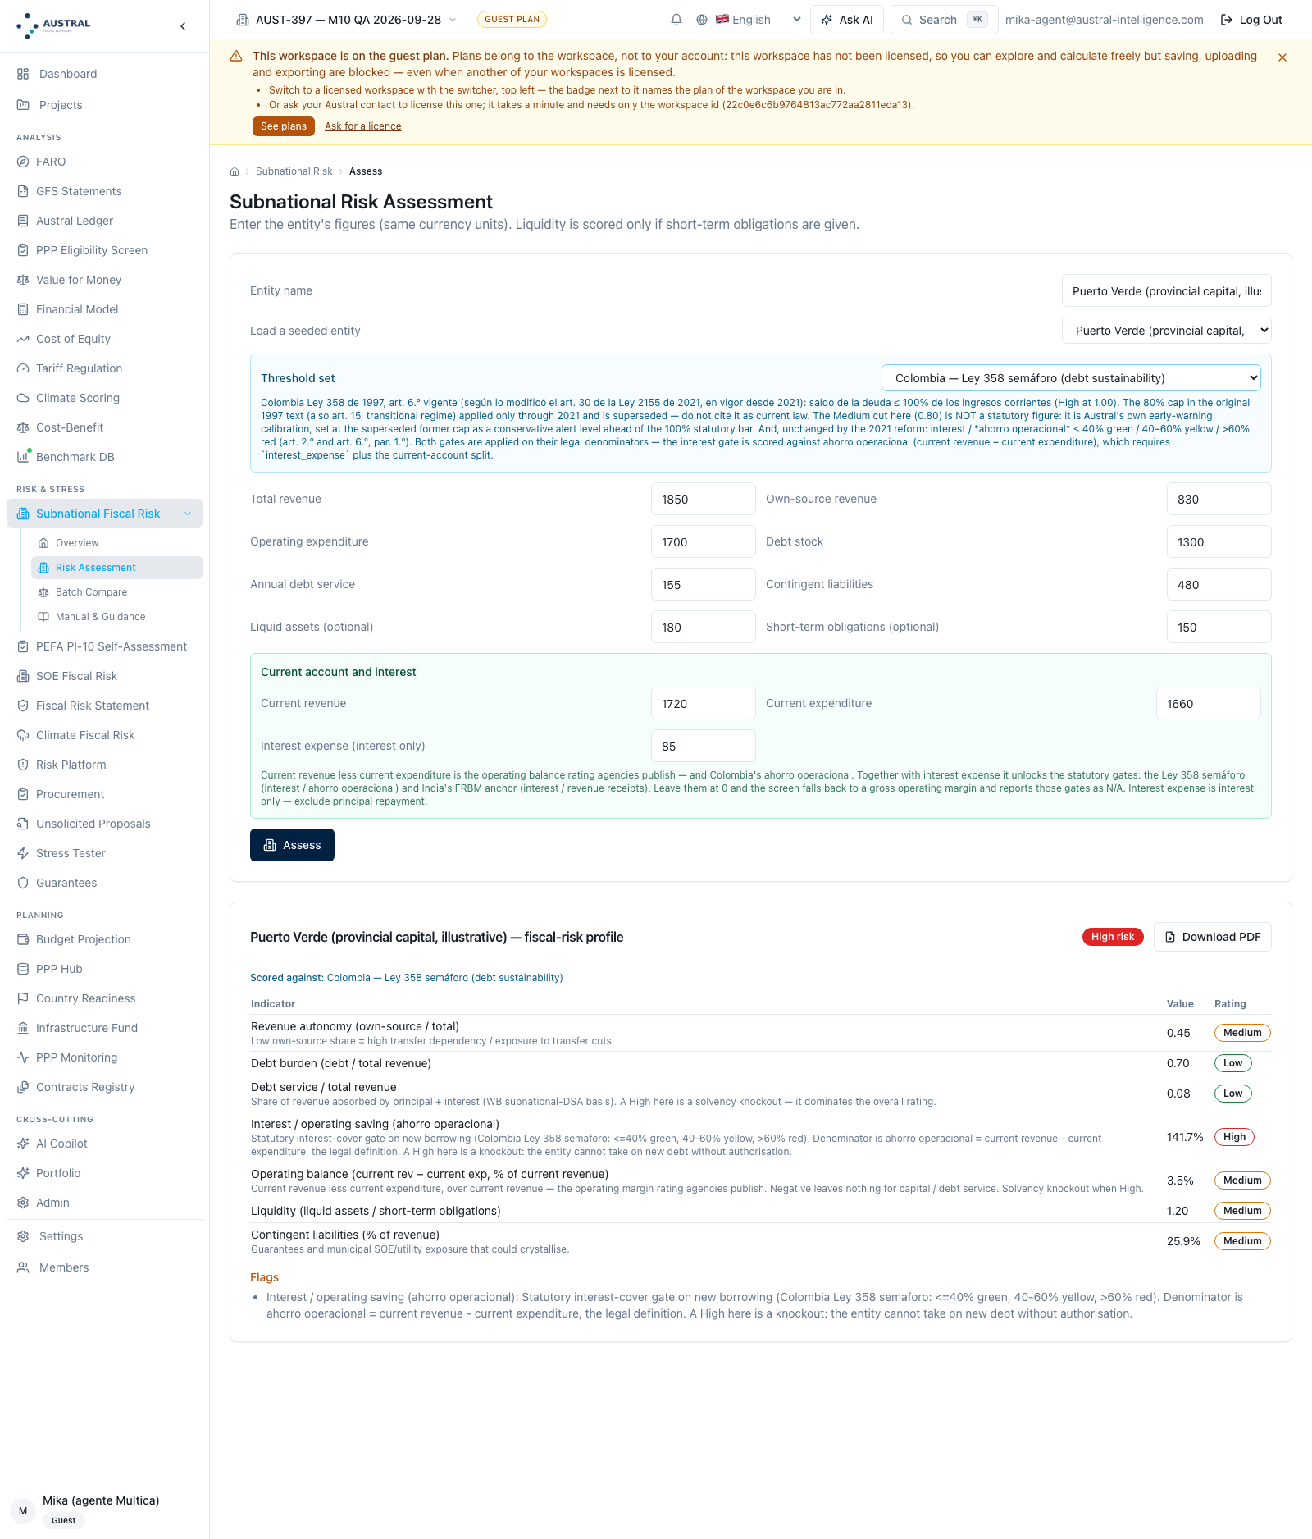This screenshot has width=1312, height=1539.
Task: Open the Overview submenu item
Action: (x=116, y=543)
